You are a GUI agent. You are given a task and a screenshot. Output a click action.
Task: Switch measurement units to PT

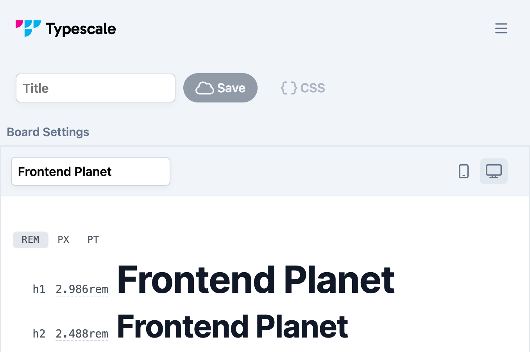(93, 239)
